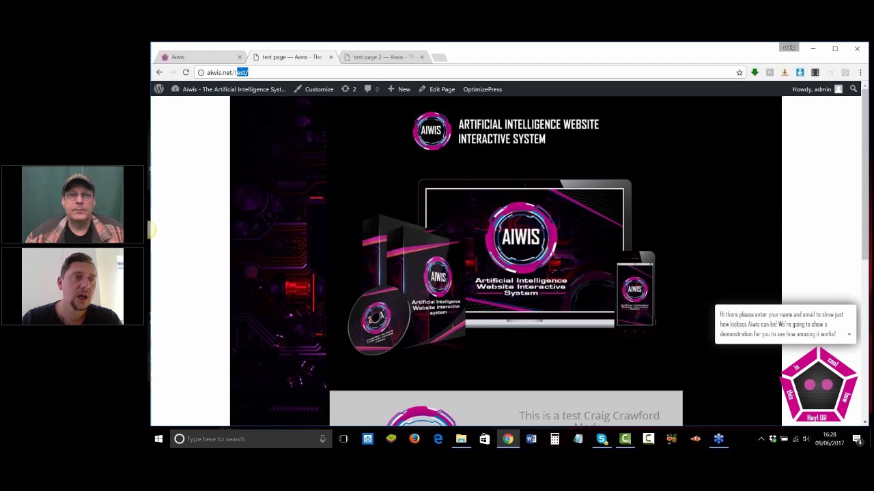The width and height of the screenshot is (874, 491).
Task: Open the Microsoft Store taskbar icon
Action: pos(484,439)
